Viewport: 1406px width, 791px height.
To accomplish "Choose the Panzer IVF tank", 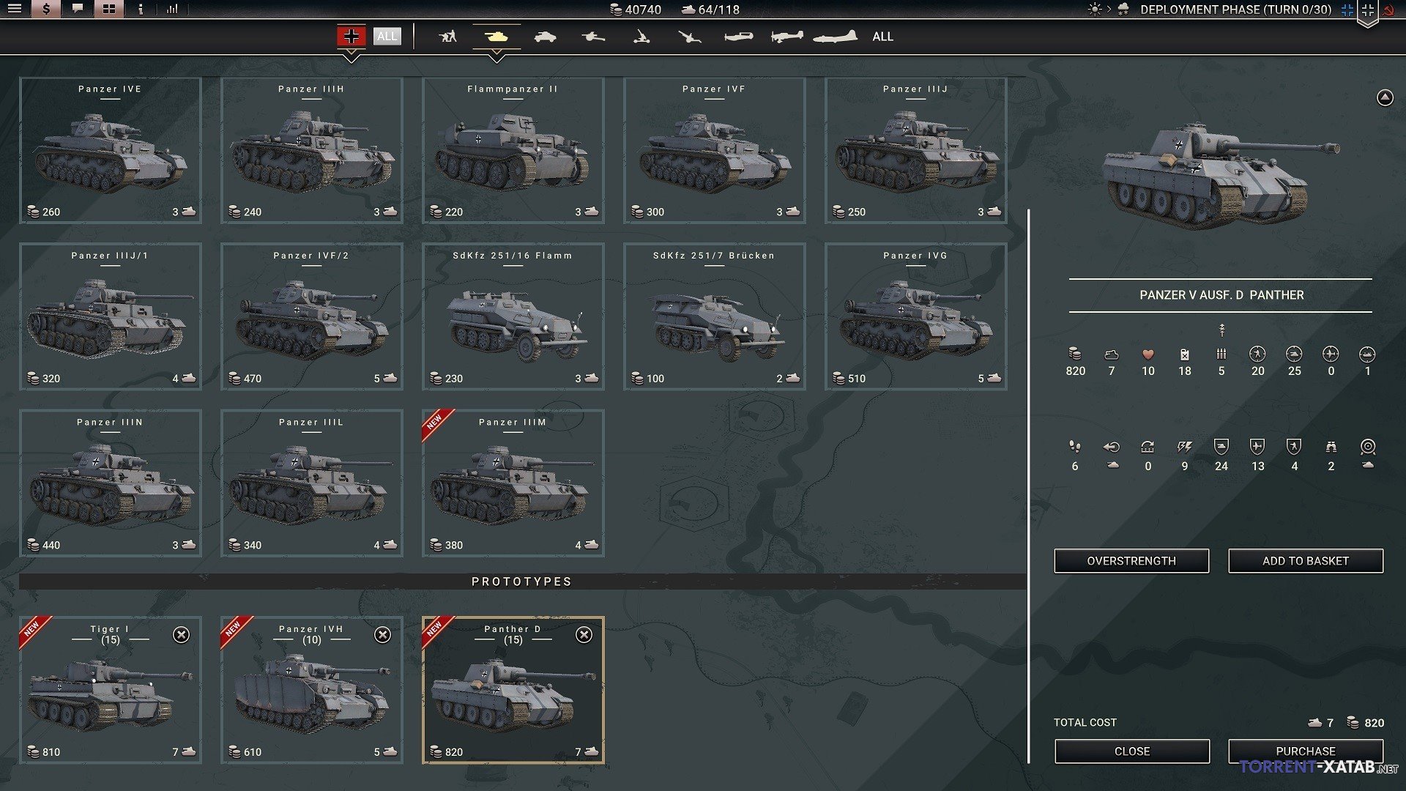I will pyautogui.click(x=715, y=150).
